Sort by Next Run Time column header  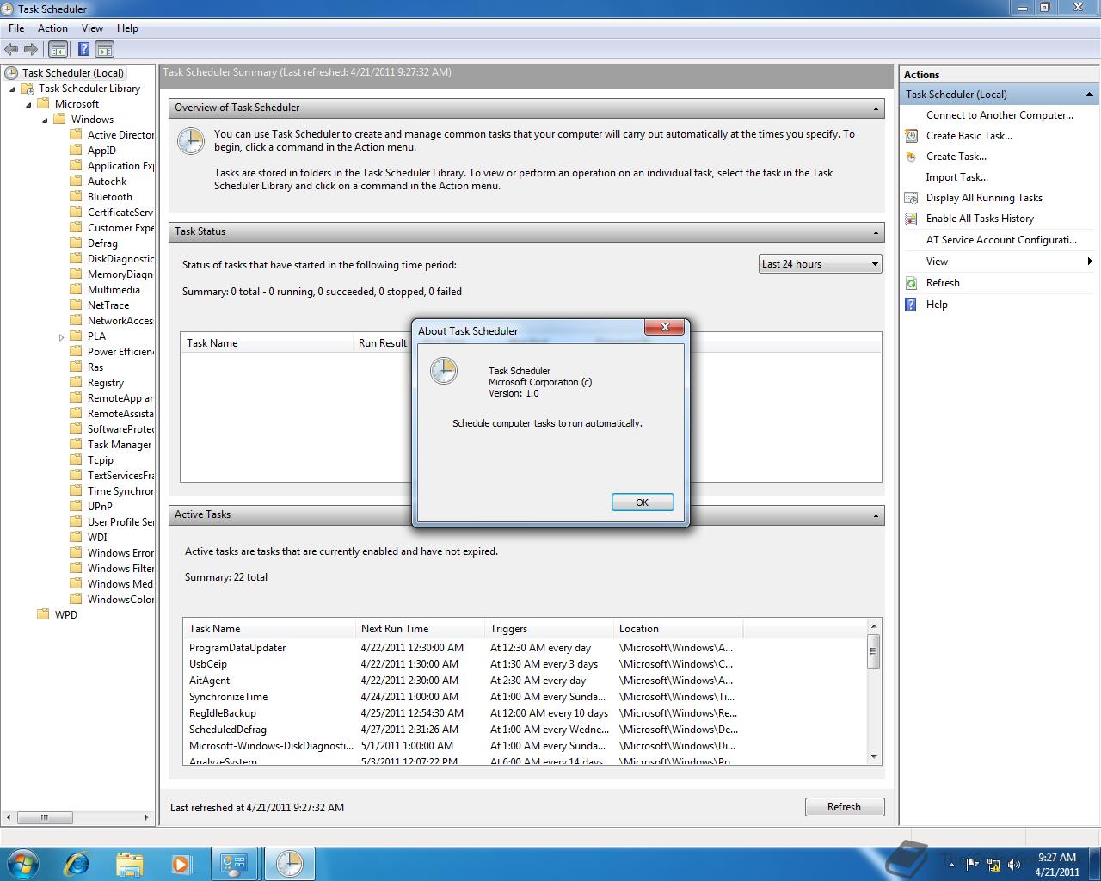point(420,629)
